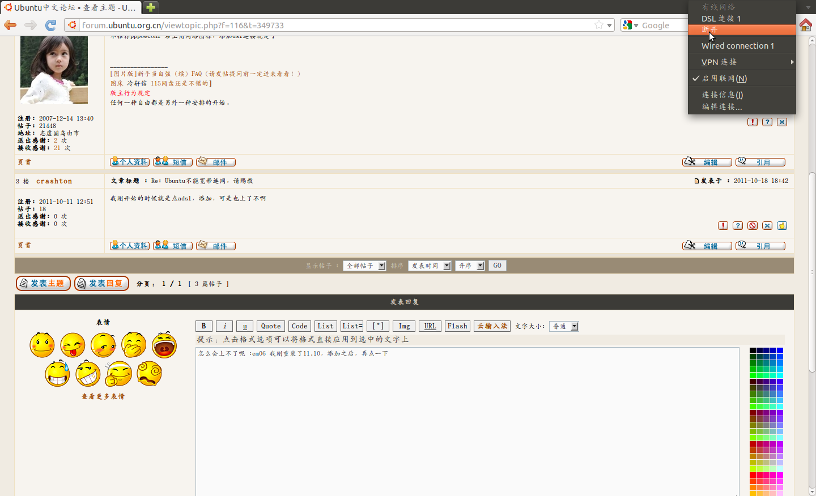This screenshot has height=496, width=816.
Task: Insert Code tag in editor toolbar
Action: coord(300,326)
